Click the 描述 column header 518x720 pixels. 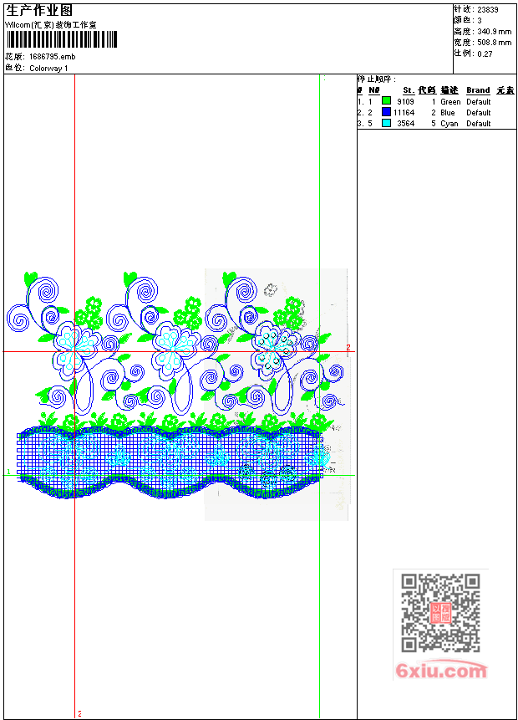(449, 90)
